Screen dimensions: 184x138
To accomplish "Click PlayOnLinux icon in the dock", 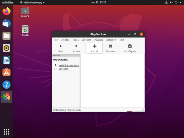I will (x=6, y=97).
